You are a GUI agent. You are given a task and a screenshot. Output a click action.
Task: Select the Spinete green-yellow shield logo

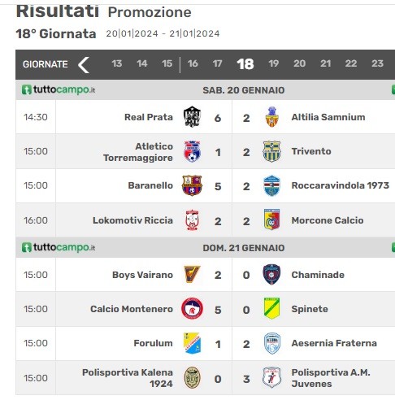pos(271,308)
